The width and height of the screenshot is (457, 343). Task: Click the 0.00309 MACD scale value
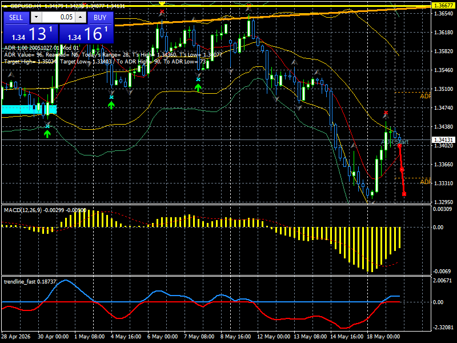click(x=442, y=209)
